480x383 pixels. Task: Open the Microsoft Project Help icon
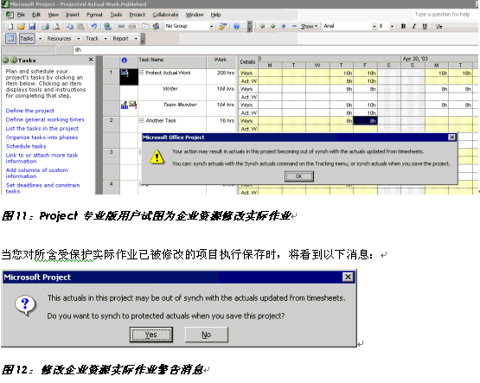pos(236,26)
